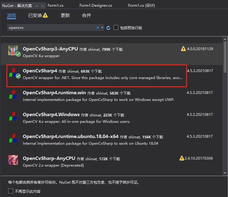Enable the 包括预发行版 checkbox
The image size is (228, 197).
[116, 28]
